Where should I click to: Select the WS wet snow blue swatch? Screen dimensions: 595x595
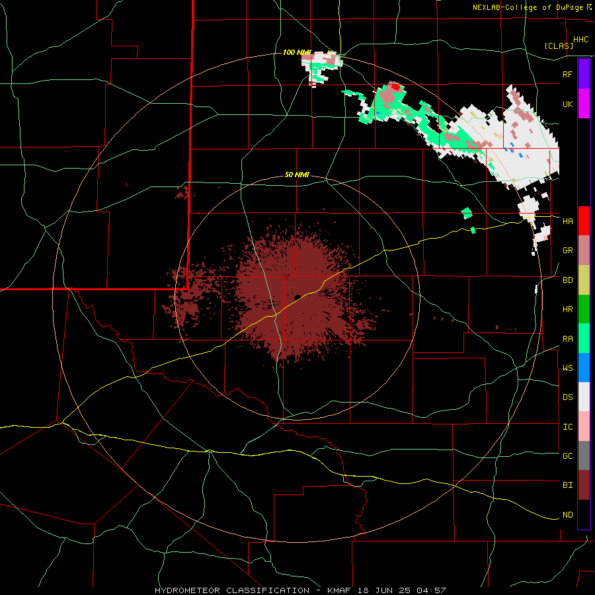click(584, 368)
